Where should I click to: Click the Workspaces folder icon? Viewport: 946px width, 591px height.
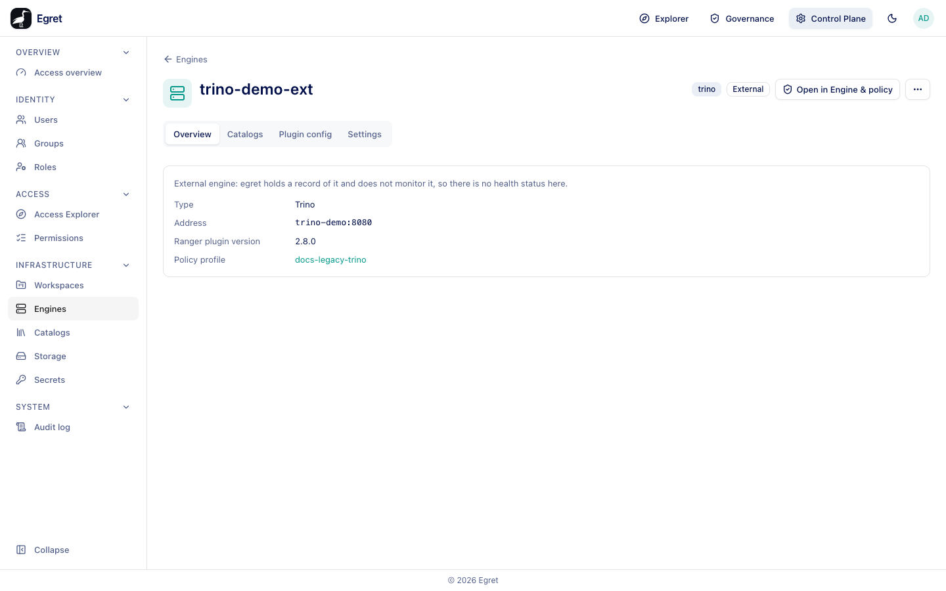pos(21,286)
